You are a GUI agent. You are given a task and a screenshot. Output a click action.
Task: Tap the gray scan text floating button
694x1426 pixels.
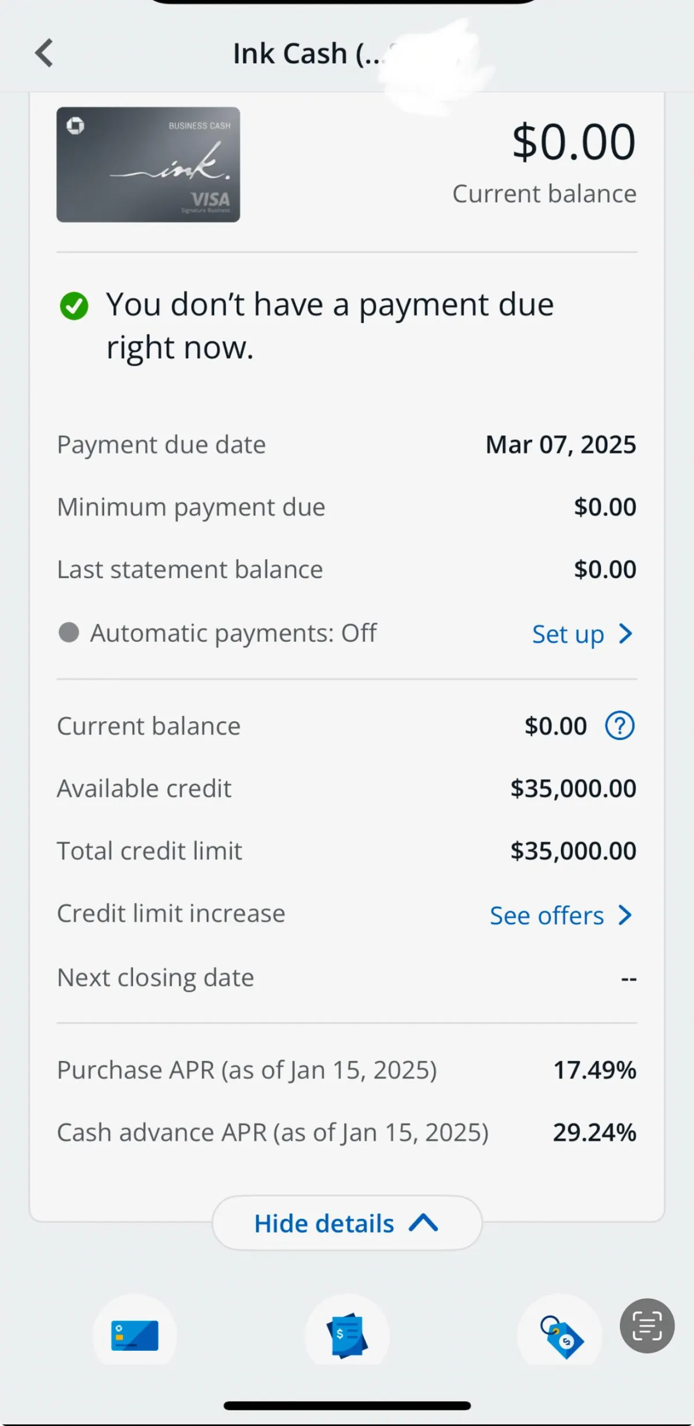tap(647, 1325)
